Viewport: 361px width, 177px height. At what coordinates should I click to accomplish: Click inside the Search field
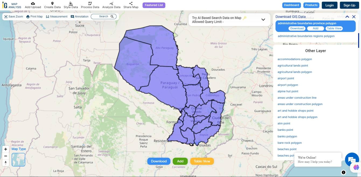pyautogui.click(x=104, y=16)
